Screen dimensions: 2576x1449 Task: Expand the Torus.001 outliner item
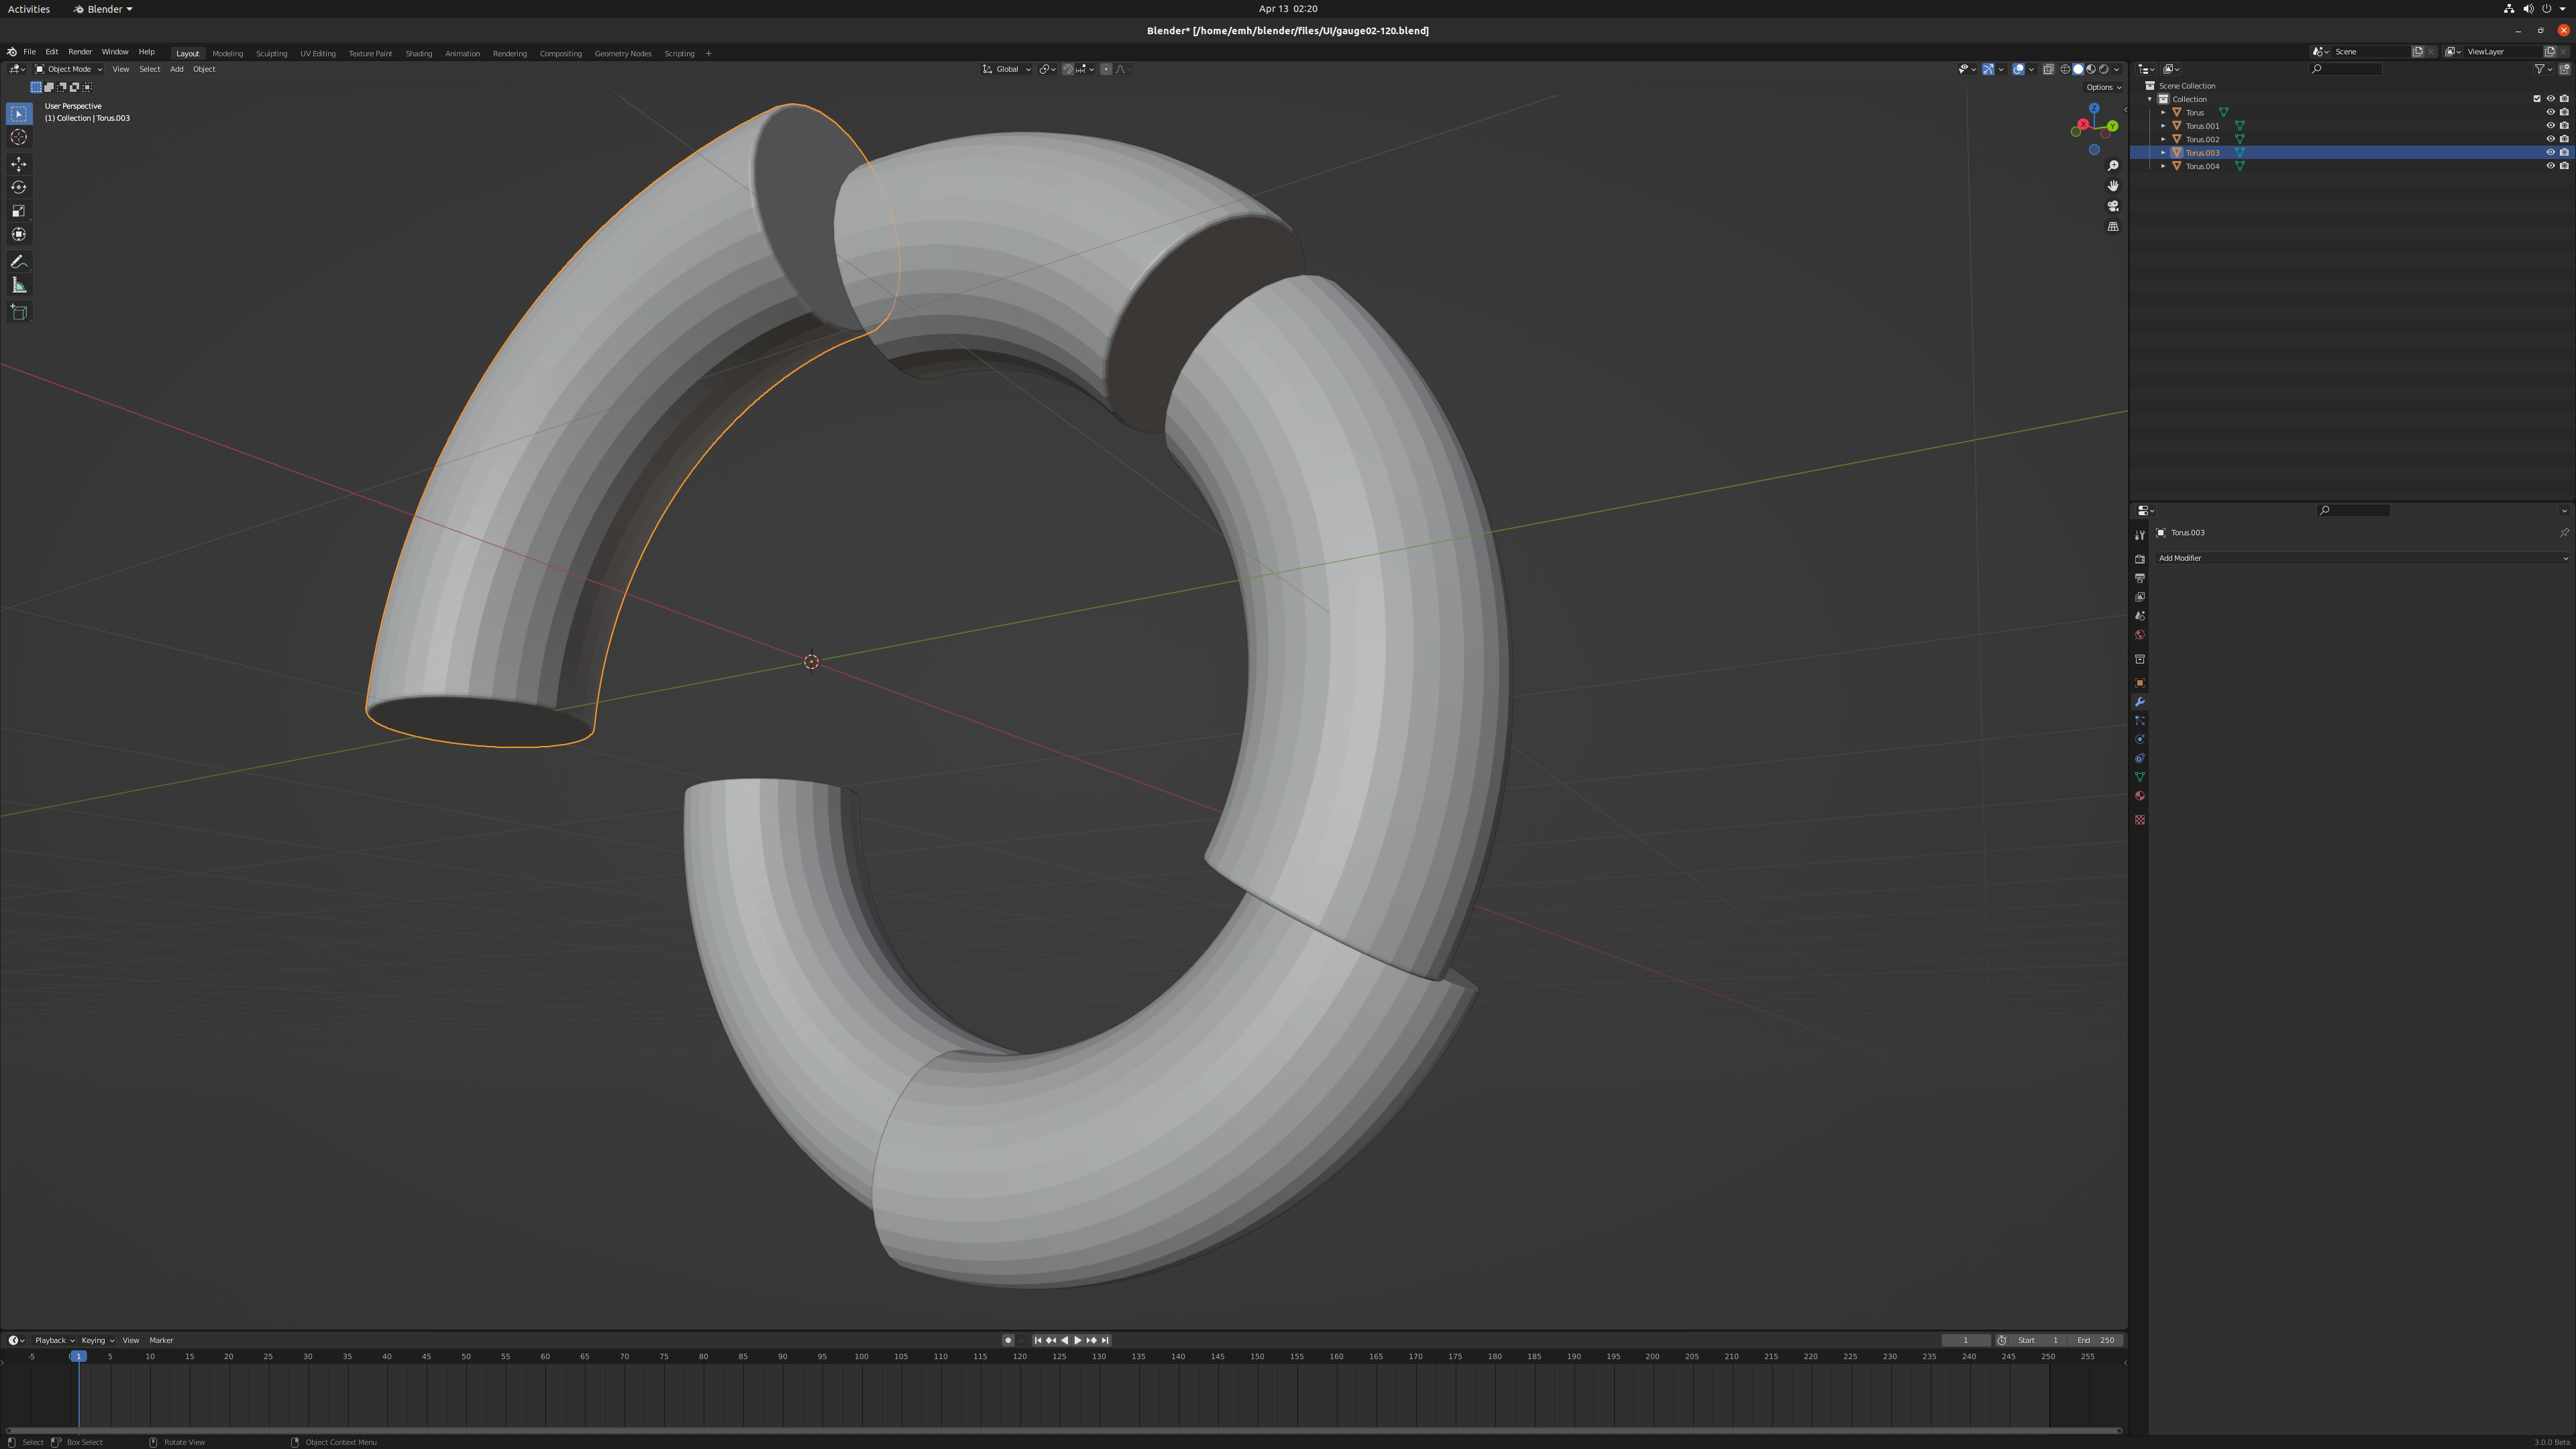2163,126
